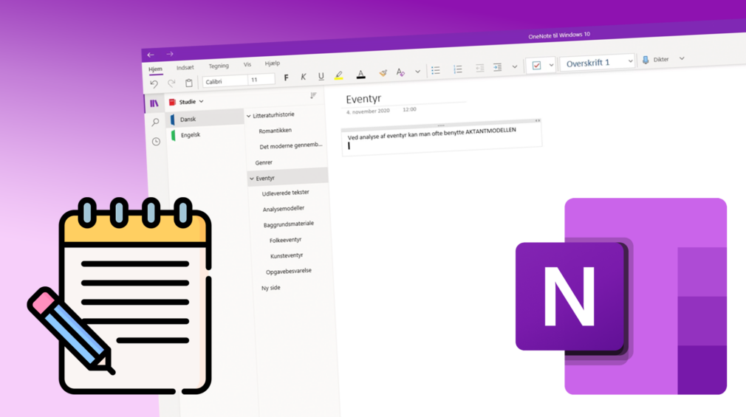Click the sort pages icon

coord(313,96)
